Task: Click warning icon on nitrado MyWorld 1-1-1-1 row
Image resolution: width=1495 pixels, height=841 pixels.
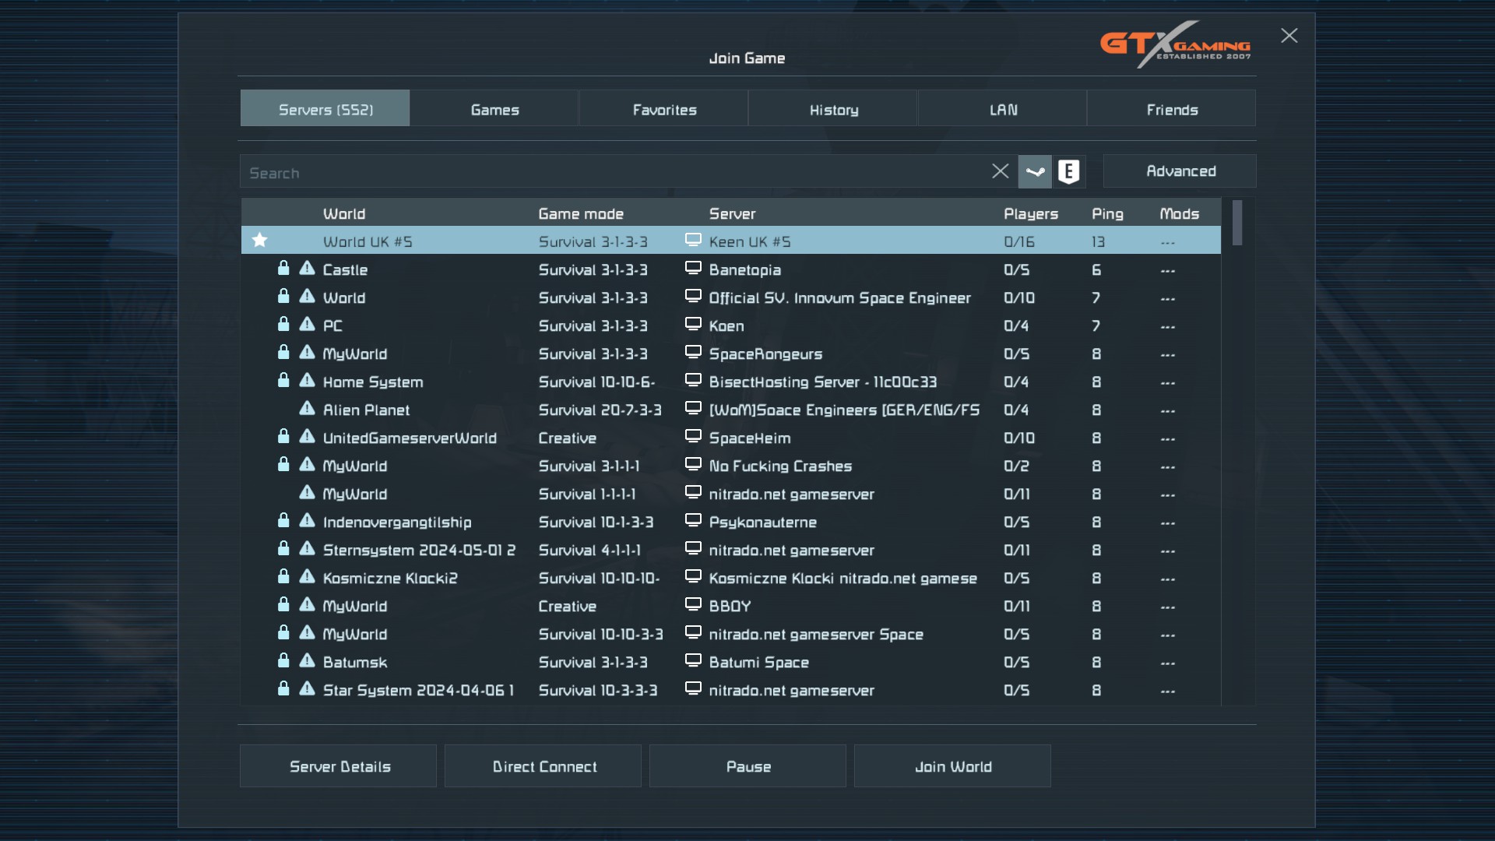Action: pyautogui.click(x=308, y=493)
